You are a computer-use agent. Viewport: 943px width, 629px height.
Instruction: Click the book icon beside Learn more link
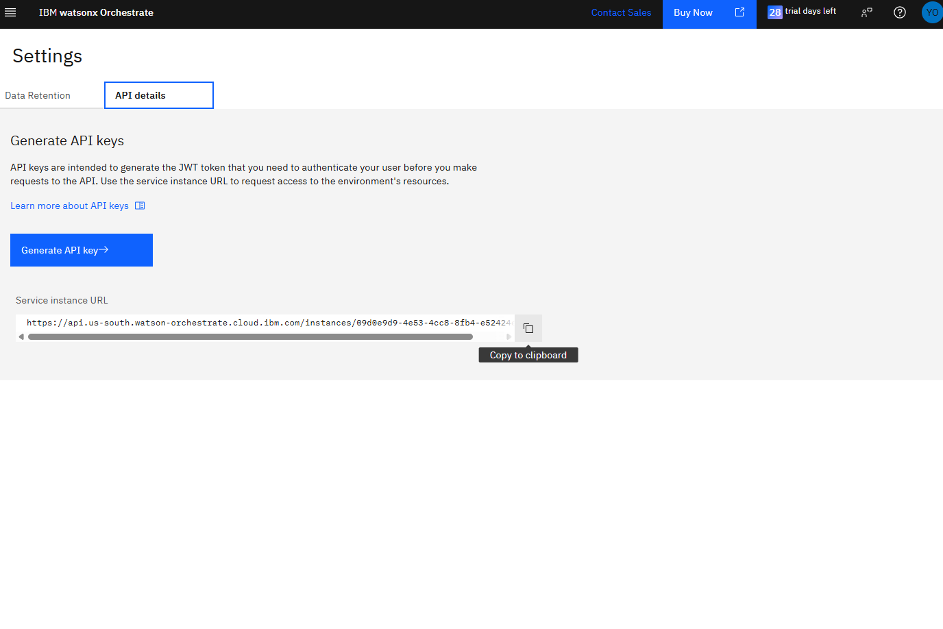pos(140,206)
